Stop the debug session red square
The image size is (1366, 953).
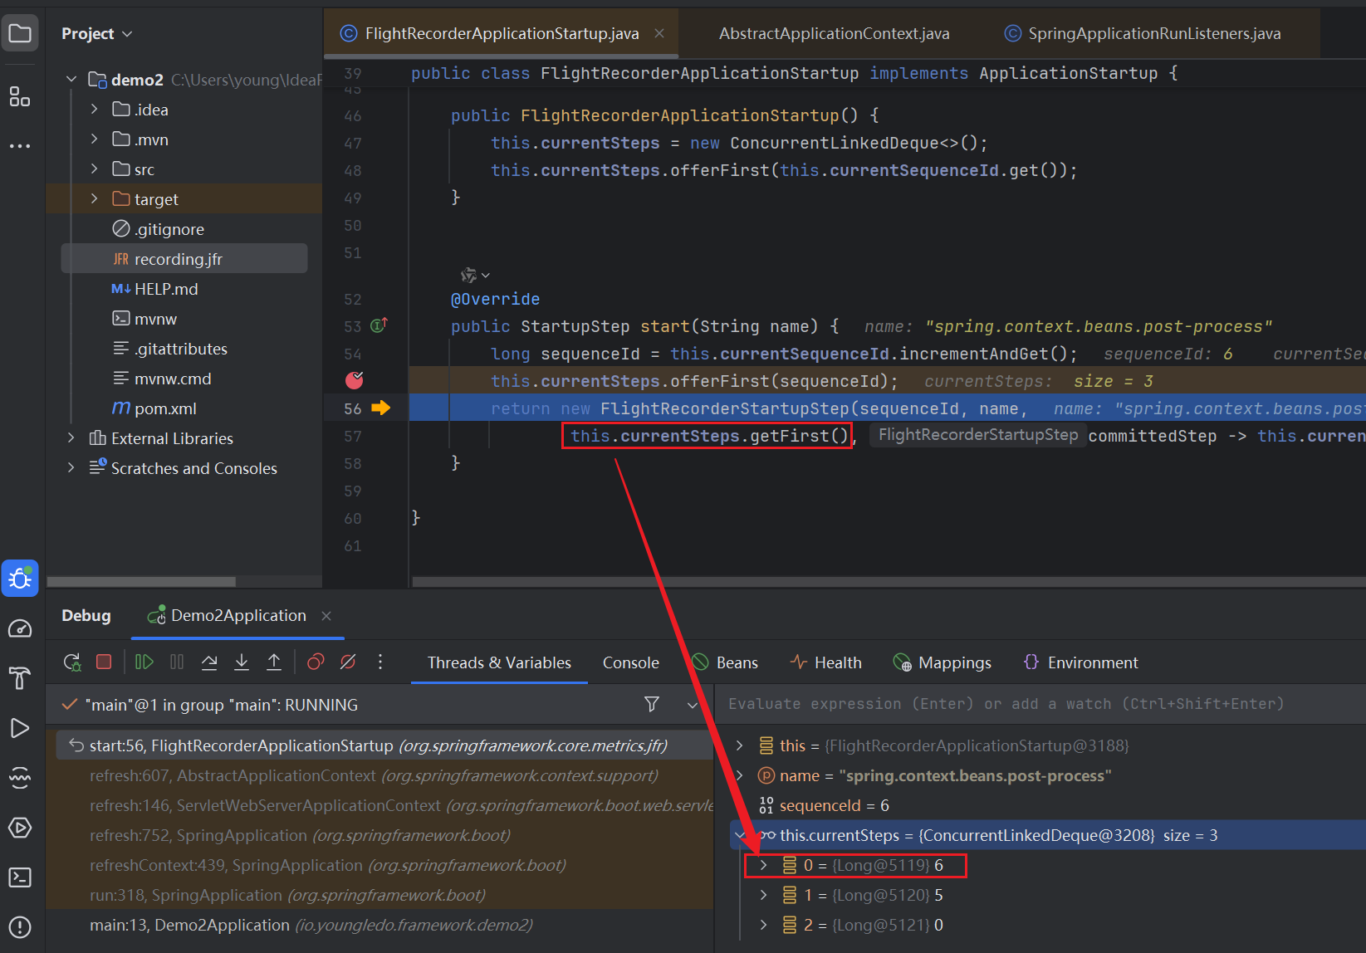pos(104,662)
